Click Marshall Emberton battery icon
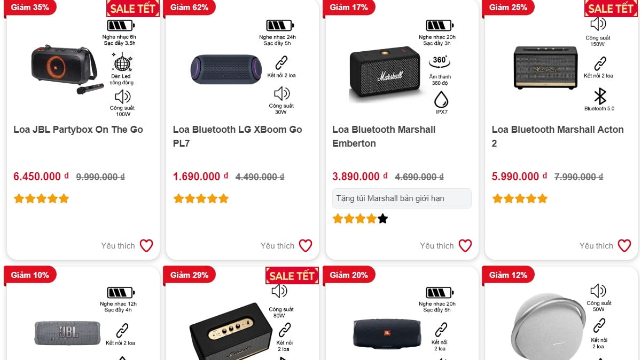This screenshot has width=641, height=360. pyautogui.click(x=440, y=25)
